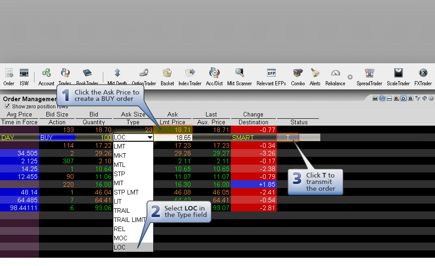Launch the ISW toolbar tool

24,77
